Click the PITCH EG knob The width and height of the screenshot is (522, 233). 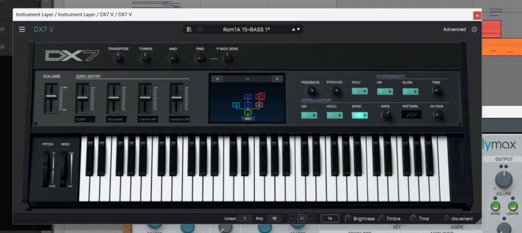tap(335, 90)
